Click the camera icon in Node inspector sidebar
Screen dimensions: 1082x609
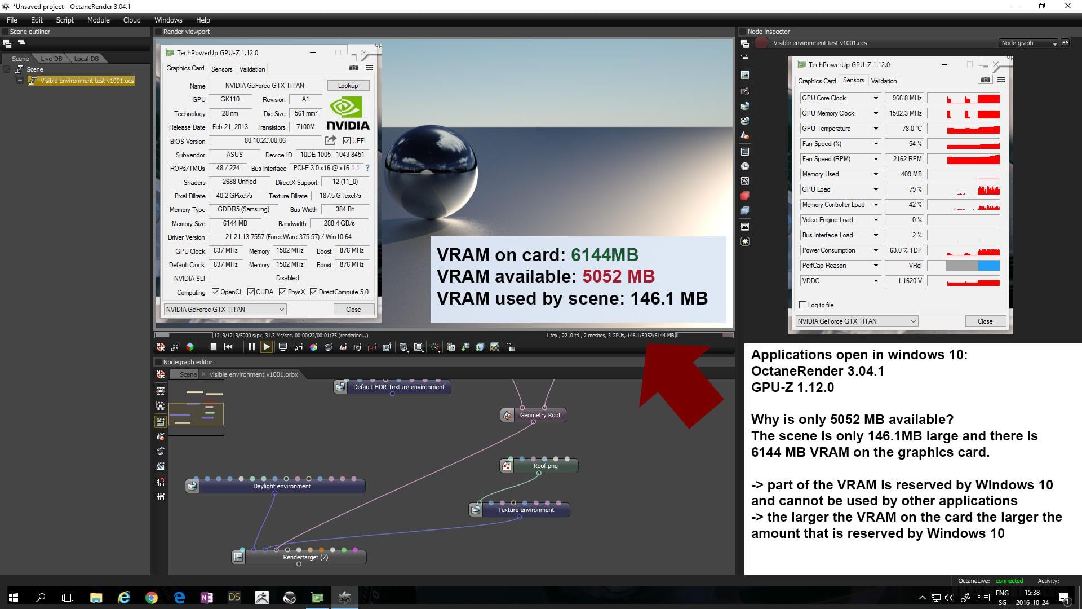point(745,91)
